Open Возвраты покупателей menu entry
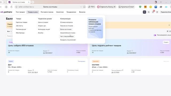This screenshot has width=171, height=96. 68,40
